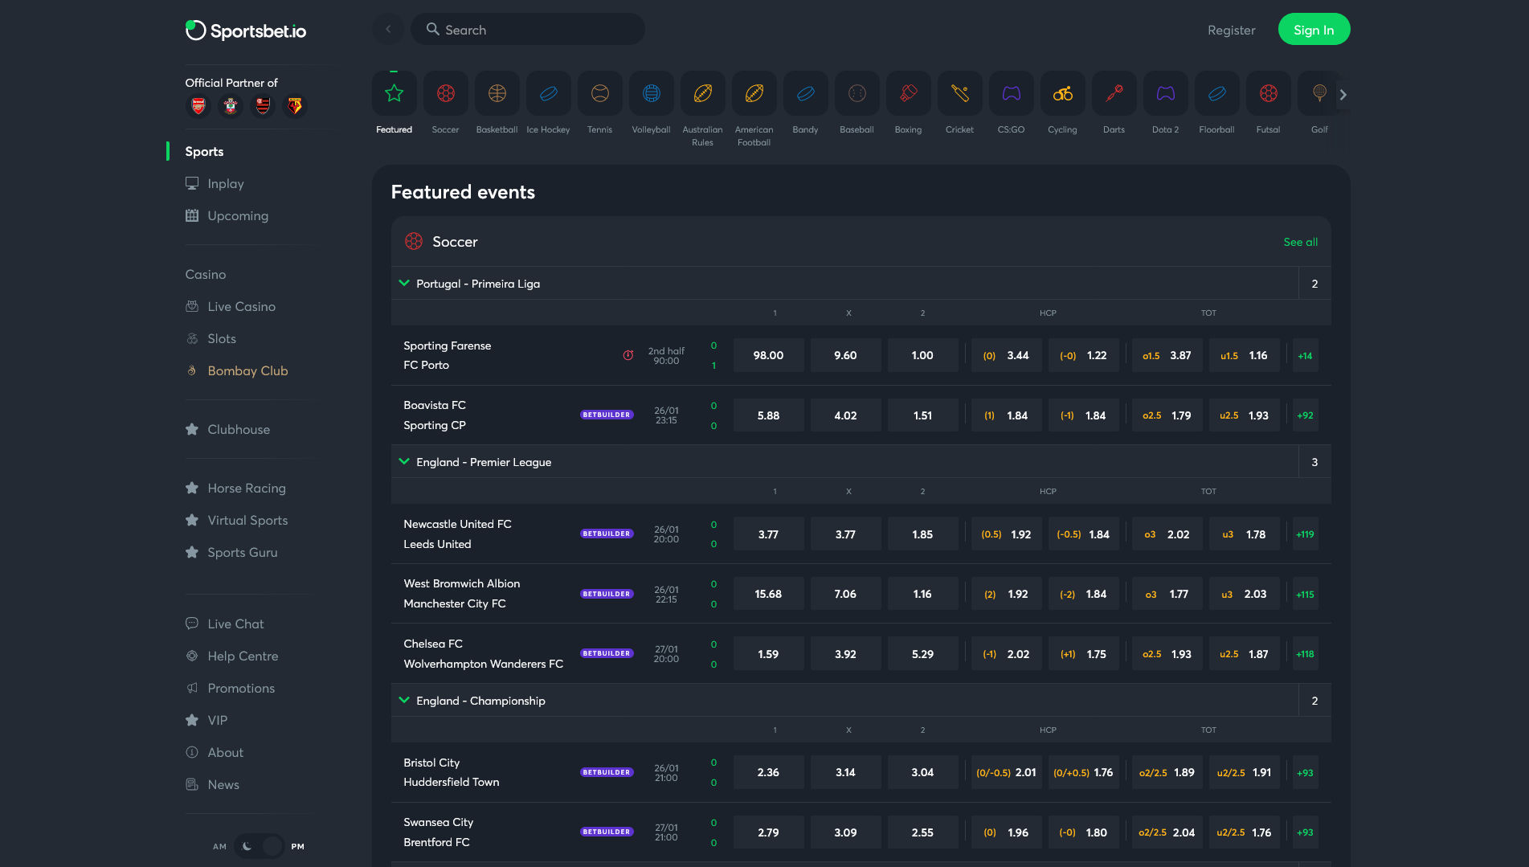Viewport: 1529px width, 867px height.
Task: Expand +115 markets for West Bromwich match
Action: 1305,595
